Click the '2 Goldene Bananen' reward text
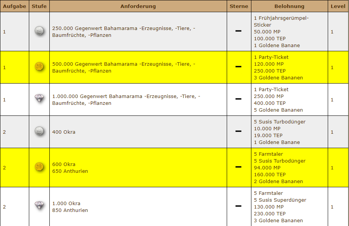 [278, 182]
